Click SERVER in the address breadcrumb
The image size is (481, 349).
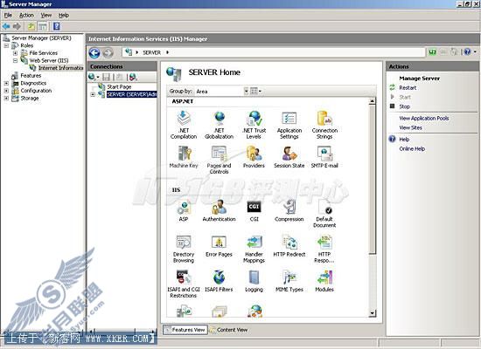click(151, 52)
